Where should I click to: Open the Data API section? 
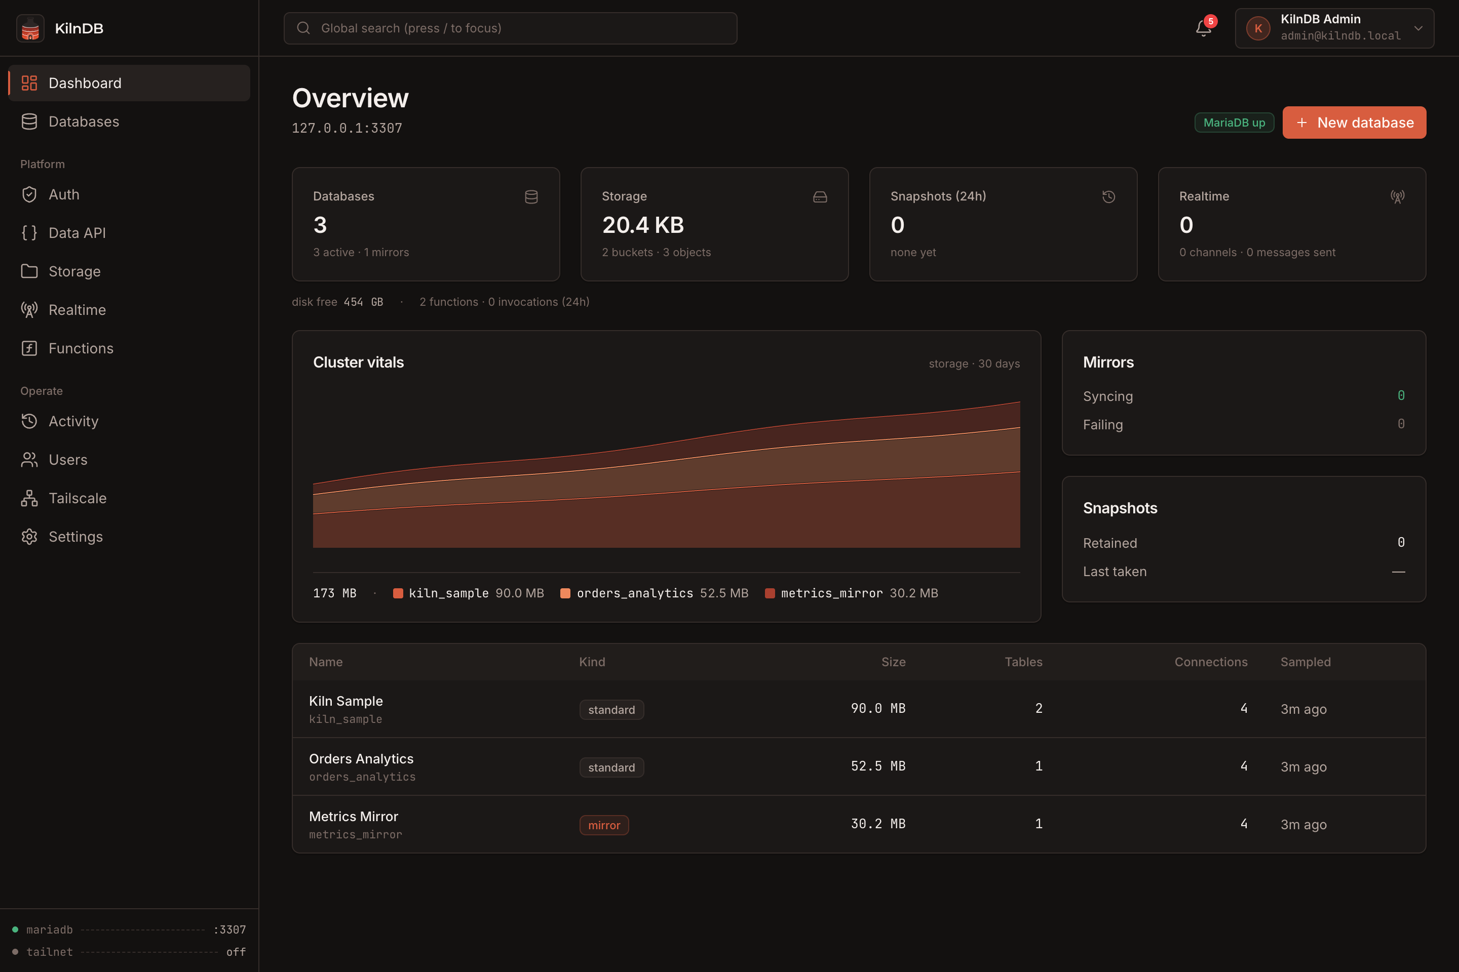pyautogui.click(x=129, y=233)
